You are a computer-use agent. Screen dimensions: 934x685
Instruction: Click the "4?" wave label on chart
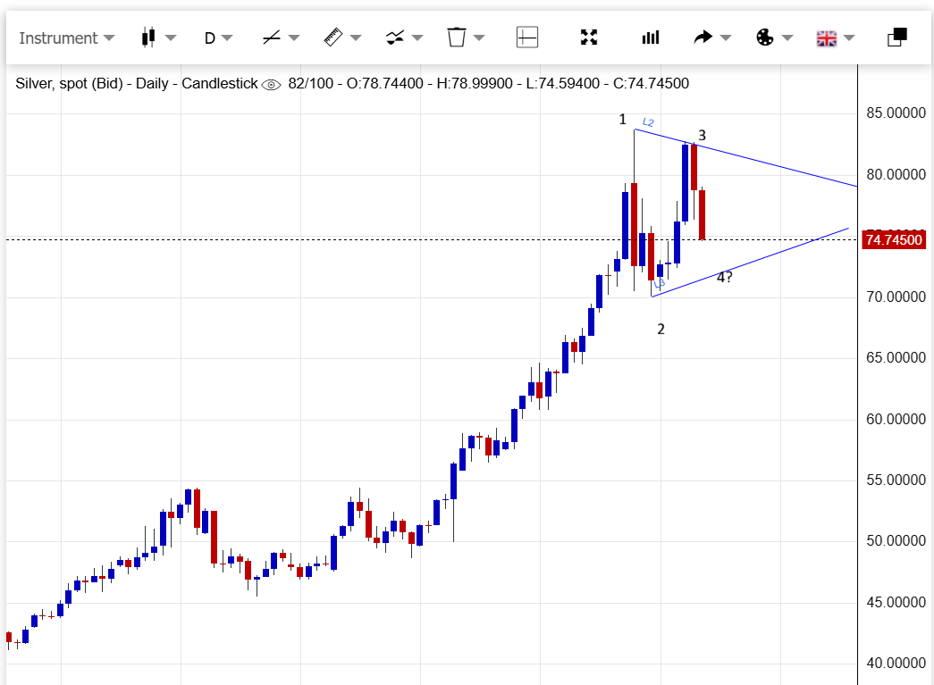(724, 277)
